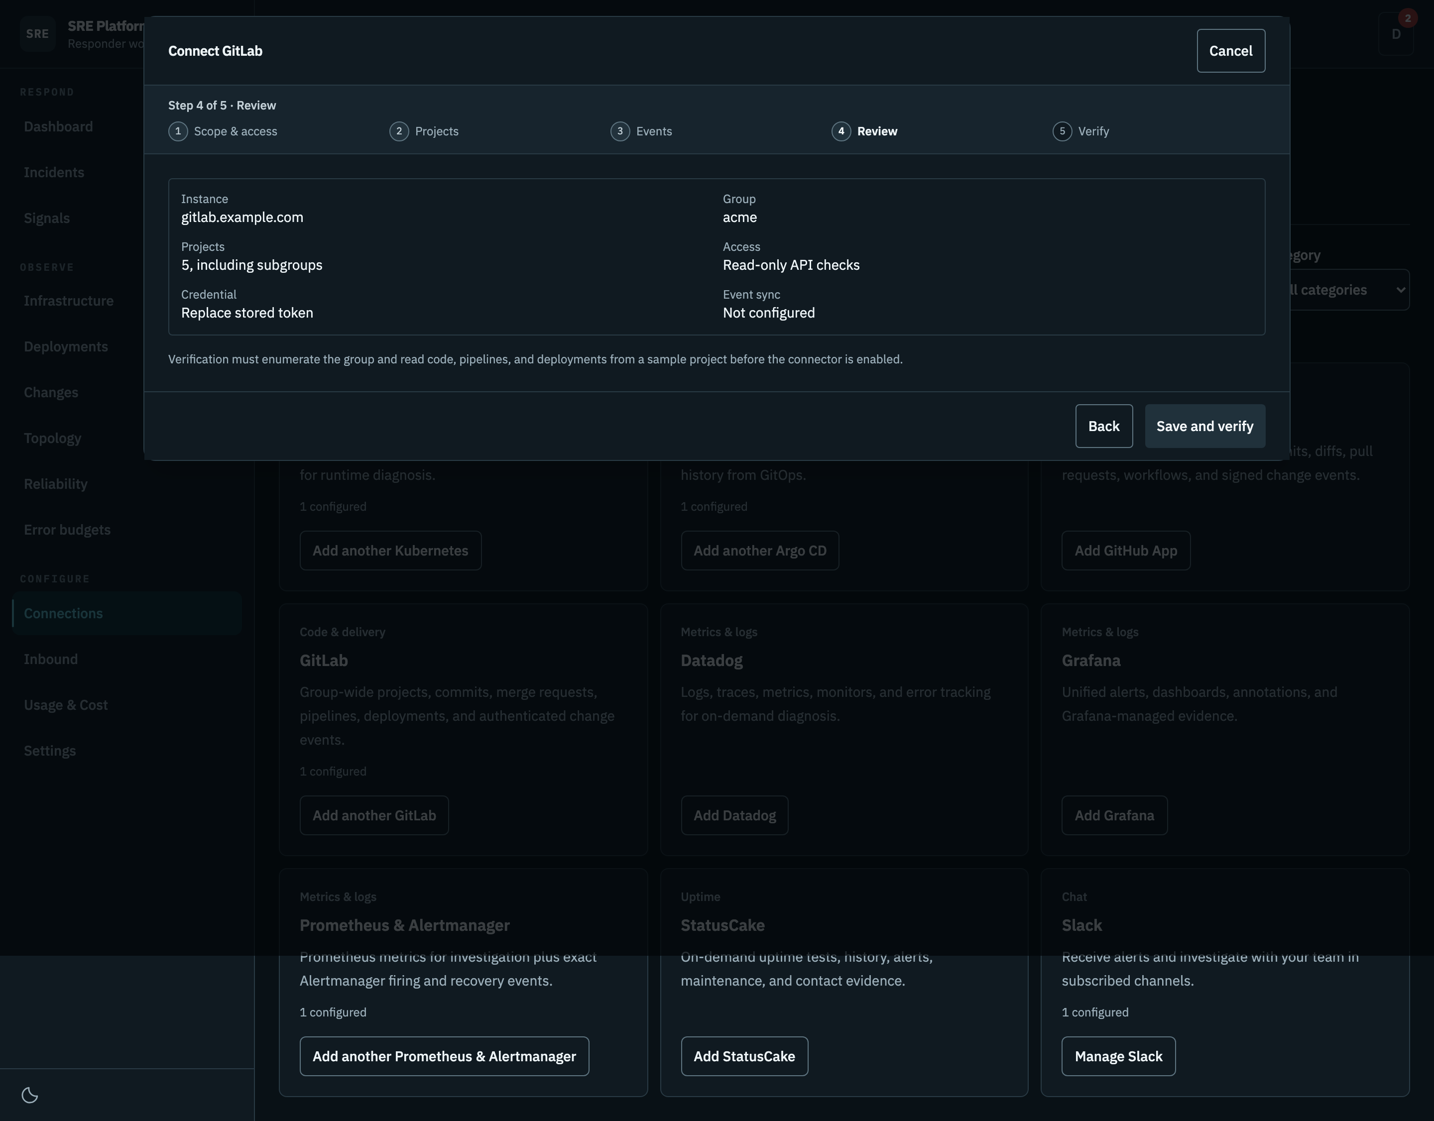The height and width of the screenshot is (1121, 1434).
Task: Select step 5 Verify
Action: click(x=1081, y=131)
